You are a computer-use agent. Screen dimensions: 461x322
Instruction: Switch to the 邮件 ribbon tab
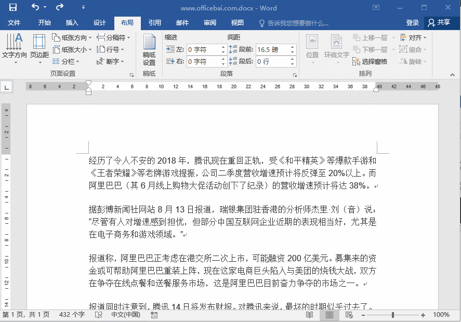coord(182,23)
